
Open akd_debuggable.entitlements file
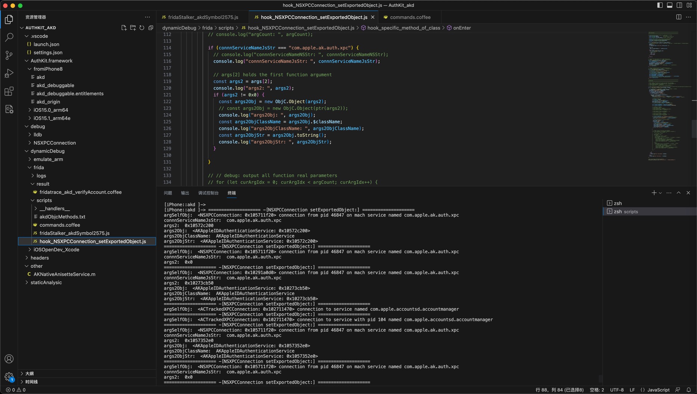click(x=87, y=93)
